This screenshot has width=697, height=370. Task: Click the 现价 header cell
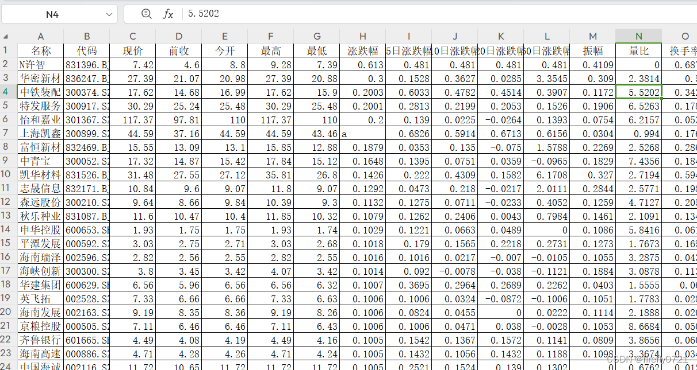pos(133,50)
